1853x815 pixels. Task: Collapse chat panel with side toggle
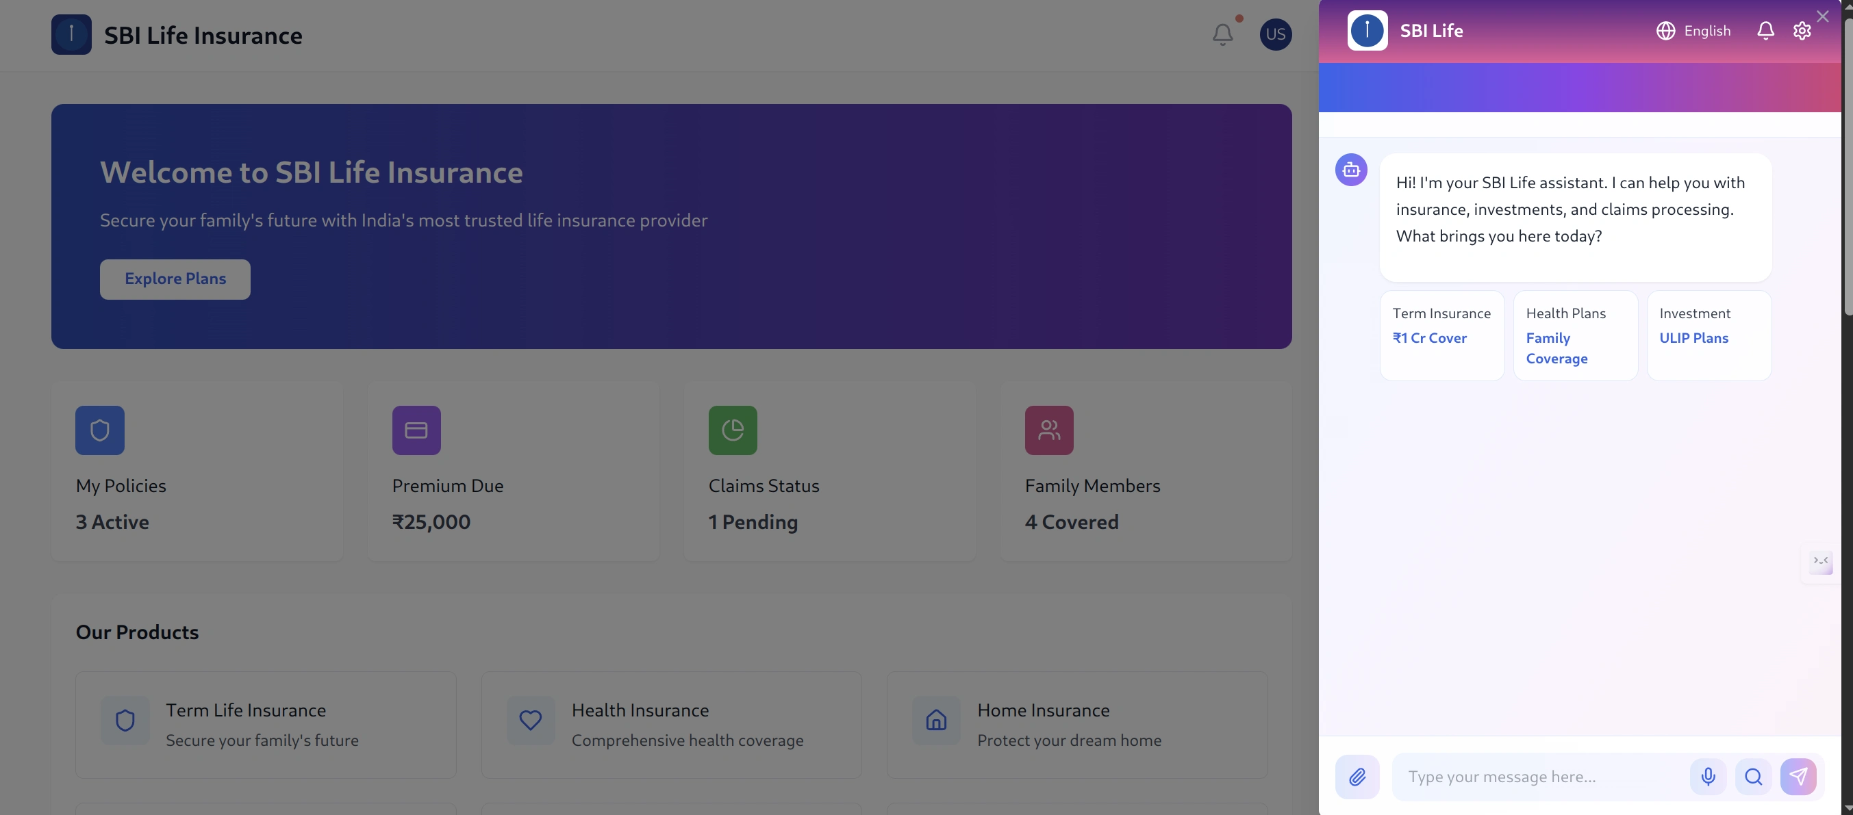pos(1820,560)
